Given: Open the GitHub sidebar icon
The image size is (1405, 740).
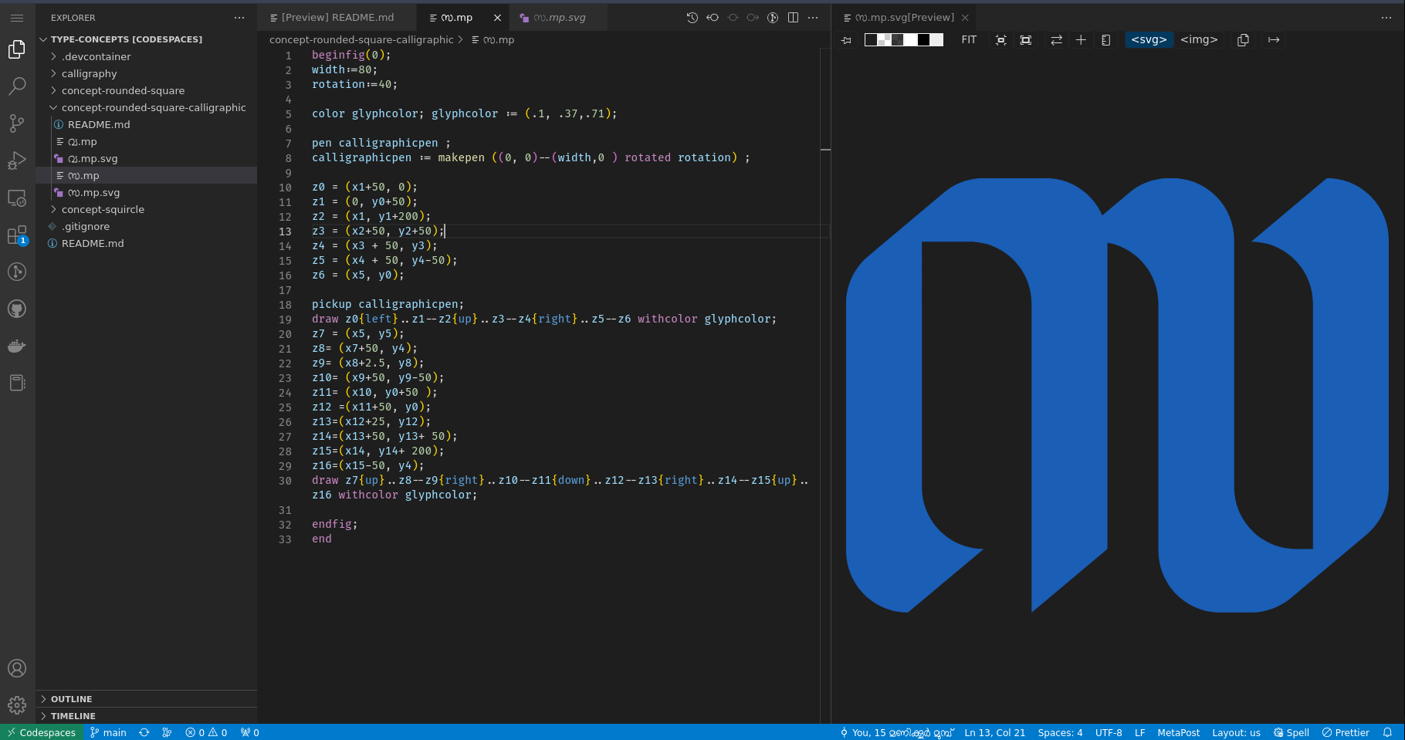Looking at the screenshot, I should (x=17, y=309).
